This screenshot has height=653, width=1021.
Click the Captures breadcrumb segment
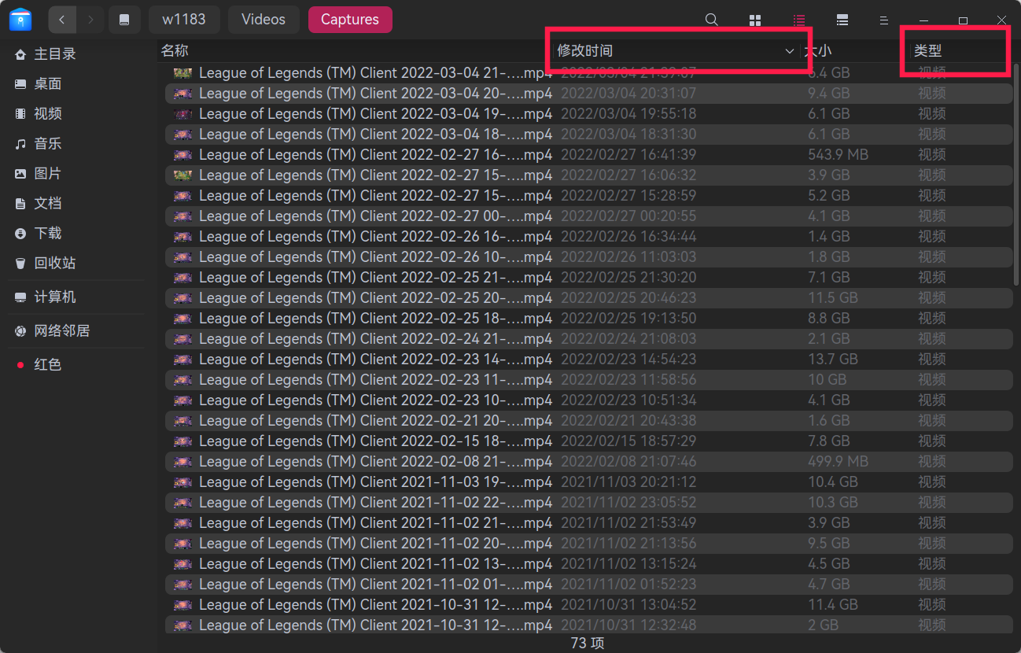tap(350, 20)
